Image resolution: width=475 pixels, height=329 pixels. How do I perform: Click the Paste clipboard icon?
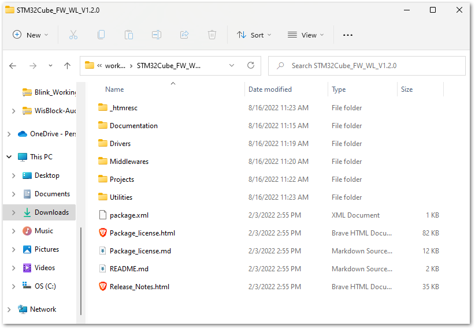point(129,35)
